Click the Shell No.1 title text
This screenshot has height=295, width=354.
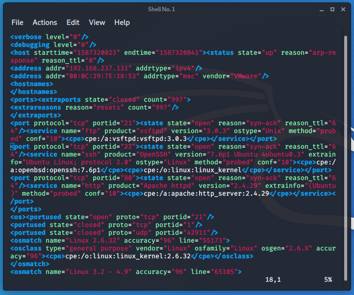pos(161,9)
